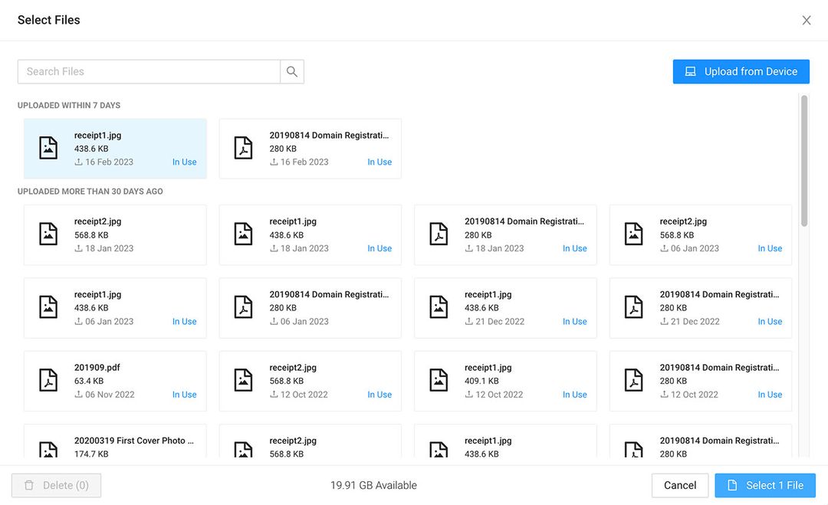Confirm with the Select 1 File button
The image size is (828, 505).
coord(765,485)
